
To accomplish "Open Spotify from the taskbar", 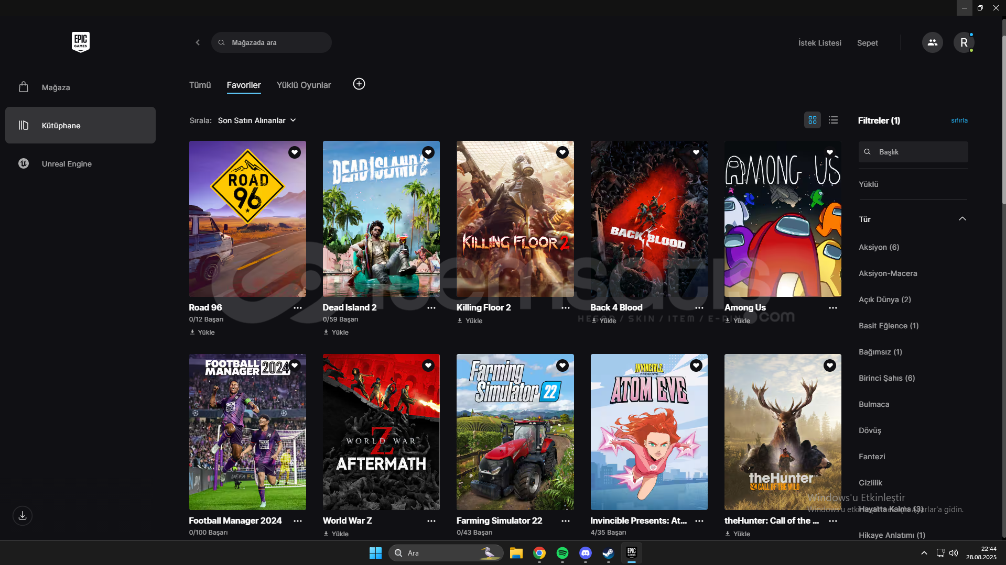I will point(563,553).
